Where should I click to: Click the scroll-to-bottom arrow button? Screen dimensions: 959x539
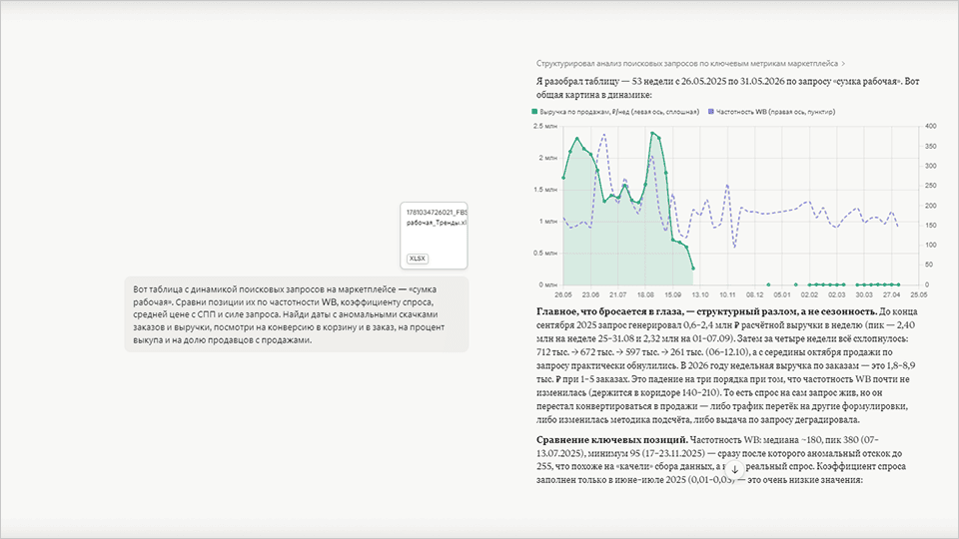(x=734, y=470)
